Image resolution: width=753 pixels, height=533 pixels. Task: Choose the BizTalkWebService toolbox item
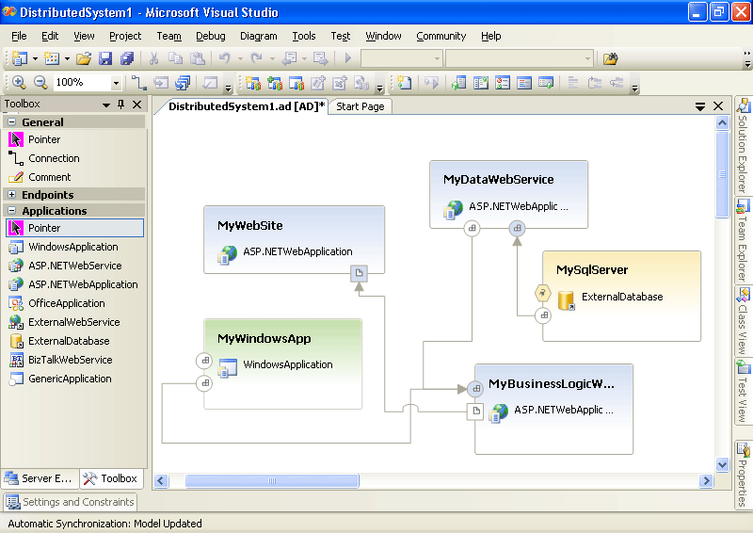pos(70,360)
